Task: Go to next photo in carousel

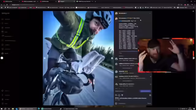Action: click(x=112, y=58)
